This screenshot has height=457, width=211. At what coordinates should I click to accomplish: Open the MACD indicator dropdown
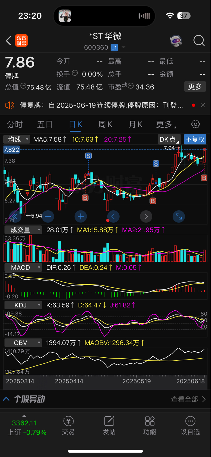tap(23, 267)
